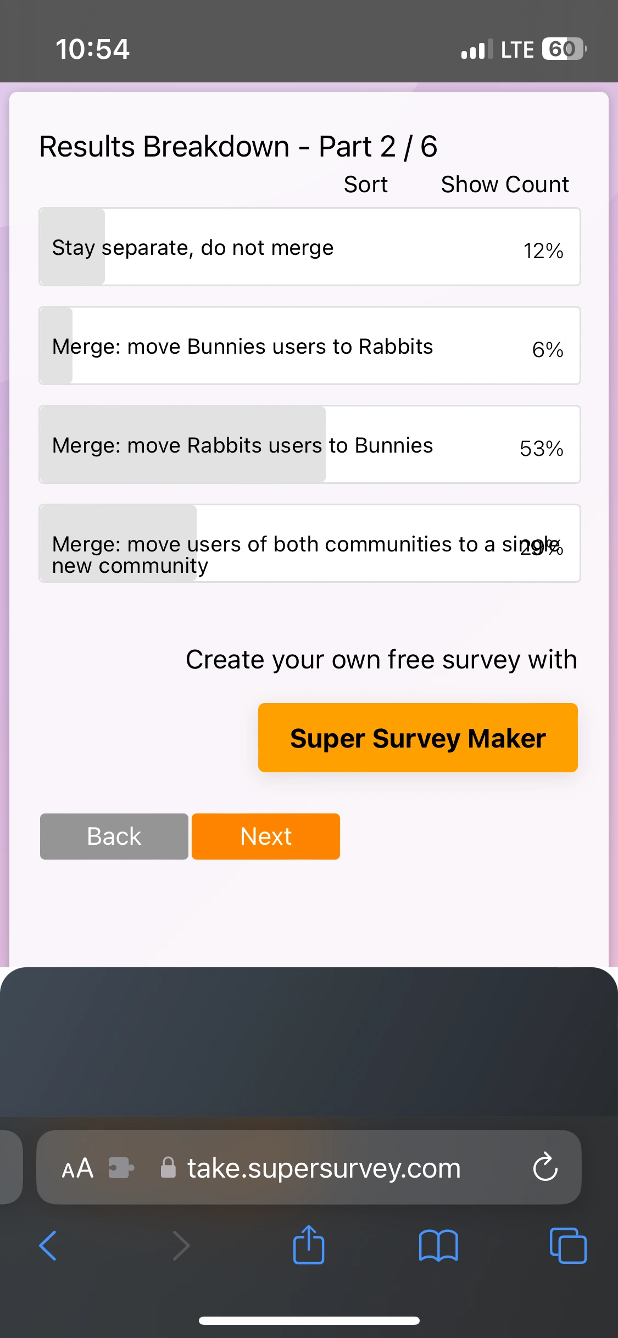Open Safari extensions via puzzle piece icon

[121, 1167]
